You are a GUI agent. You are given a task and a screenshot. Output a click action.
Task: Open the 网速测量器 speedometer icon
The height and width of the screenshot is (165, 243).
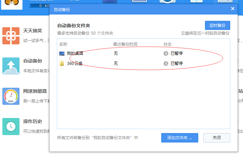click(11, 96)
